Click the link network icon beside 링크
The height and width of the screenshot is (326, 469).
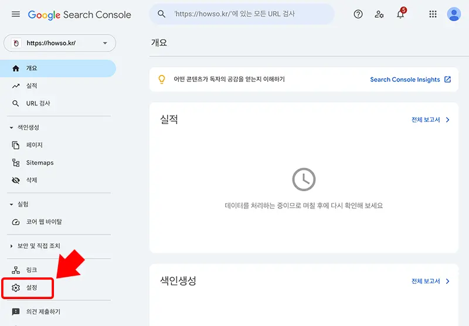[16, 270]
